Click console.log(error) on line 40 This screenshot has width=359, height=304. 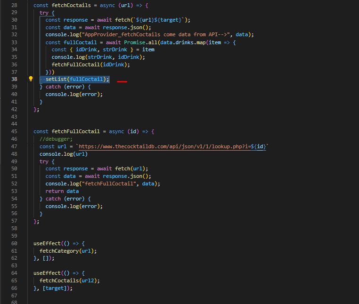pos(74,94)
